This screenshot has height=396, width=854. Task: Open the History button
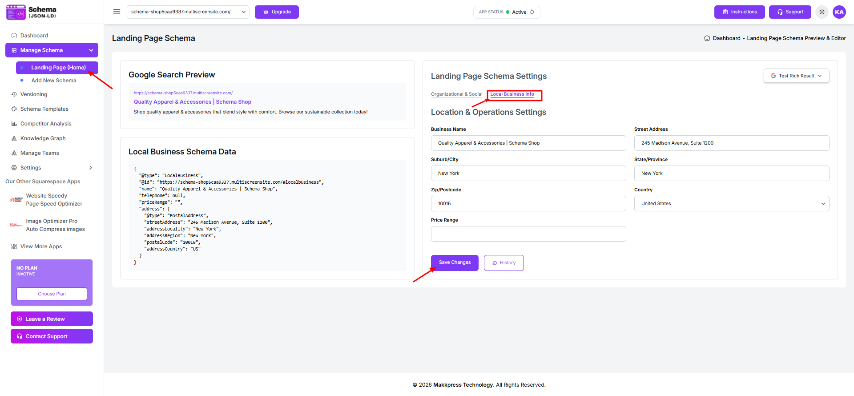tap(504, 263)
